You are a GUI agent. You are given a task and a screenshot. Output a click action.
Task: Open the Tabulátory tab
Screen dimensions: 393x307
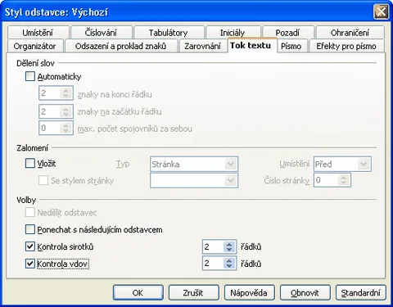(169, 33)
